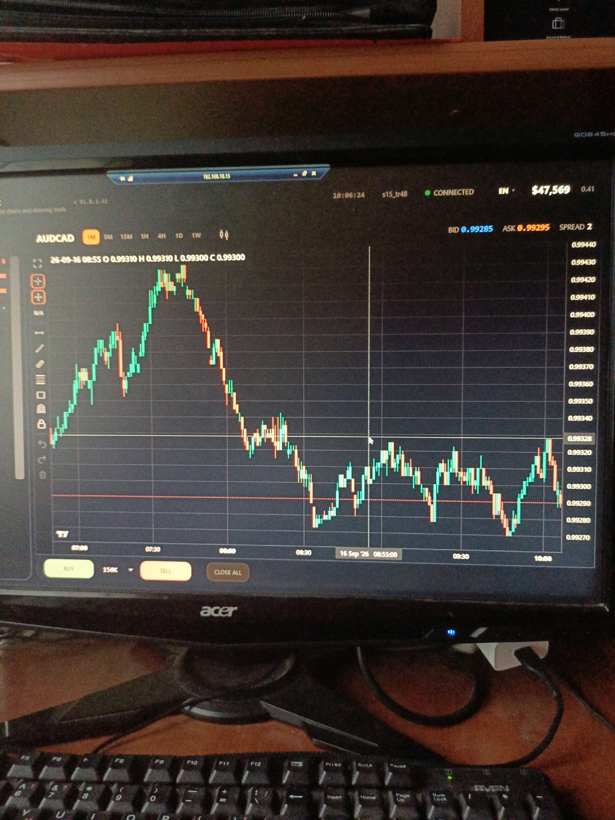
Task: Select the ruler tool icon
Action: tap(40, 364)
